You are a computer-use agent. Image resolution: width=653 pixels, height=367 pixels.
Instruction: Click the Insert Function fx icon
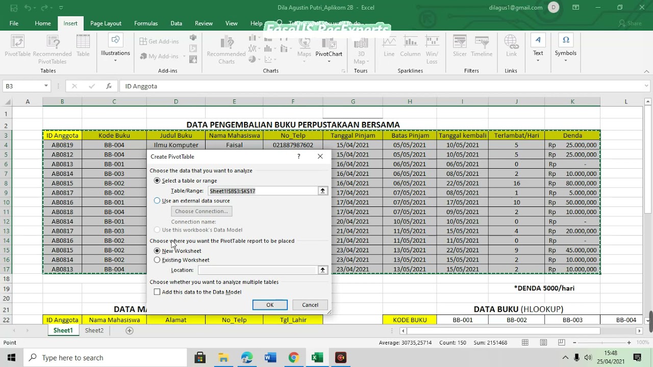pos(109,86)
